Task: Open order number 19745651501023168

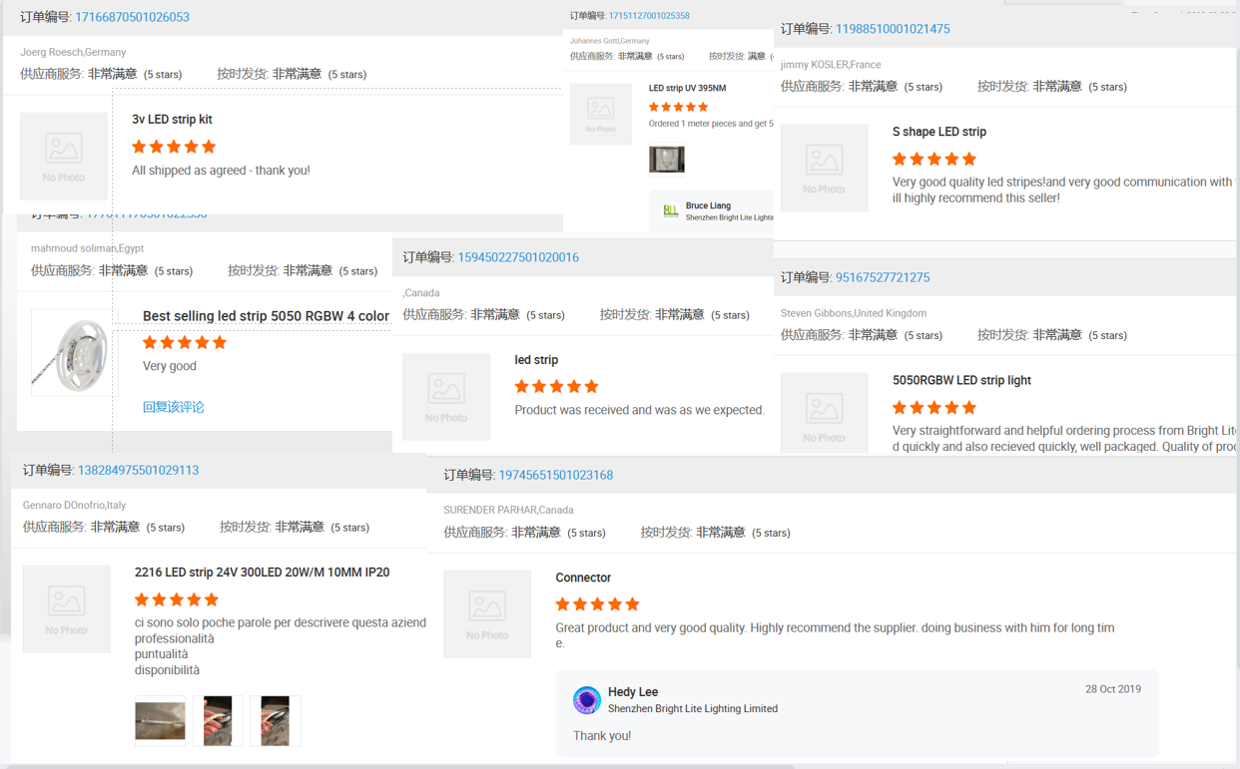Action: pyautogui.click(x=556, y=475)
